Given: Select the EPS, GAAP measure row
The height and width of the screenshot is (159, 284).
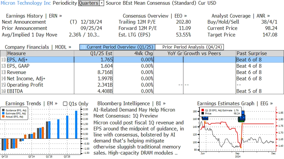Looking at the screenshot, I should pyautogui.click(x=142, y=66).
